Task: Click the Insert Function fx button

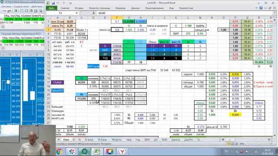Action: (93, 13)
